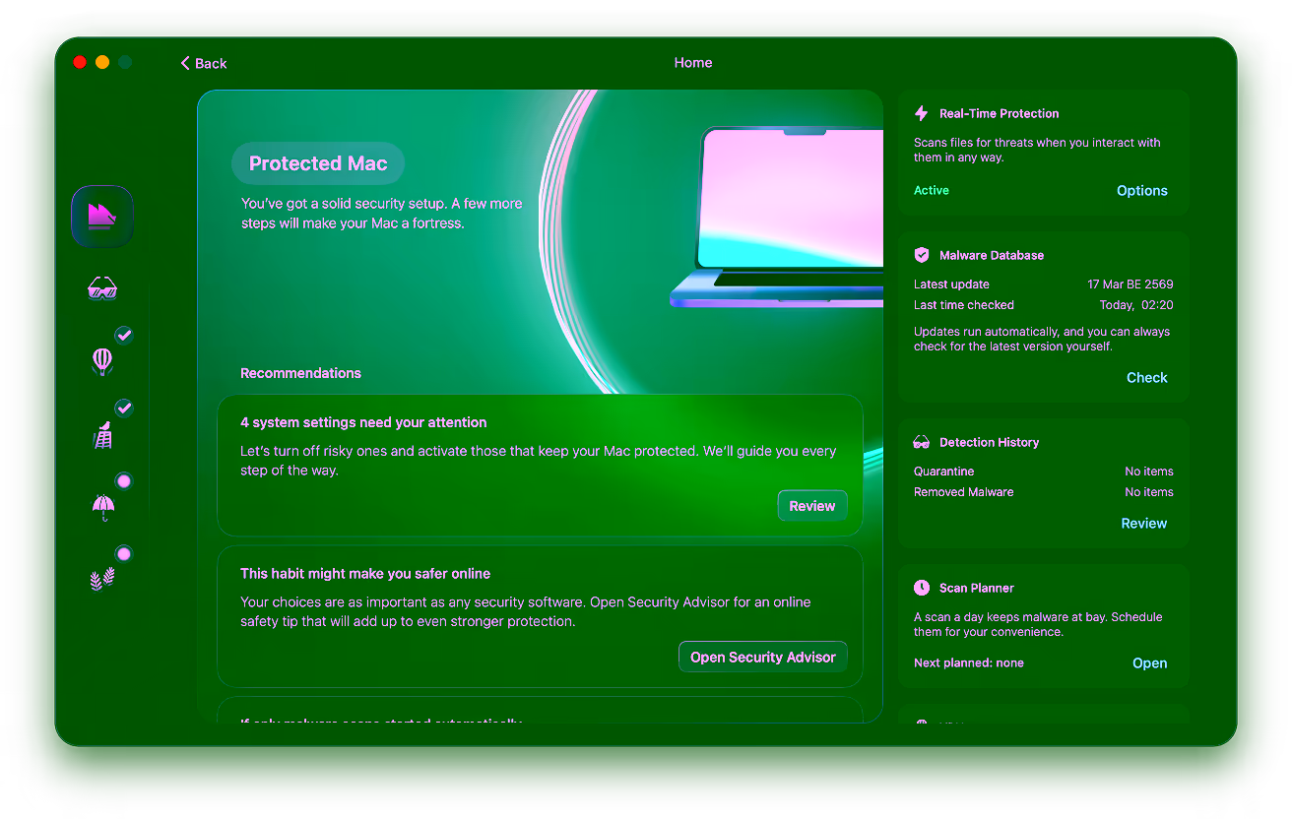This screenshot has height=819, width=1292.
Task: Open the lifeguard chair sidebar module
Action: 102,434
